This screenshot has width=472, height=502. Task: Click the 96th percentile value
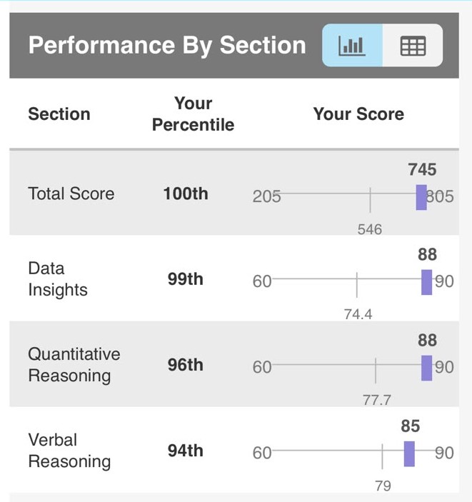pyautogui.click(x=186, y=365)
